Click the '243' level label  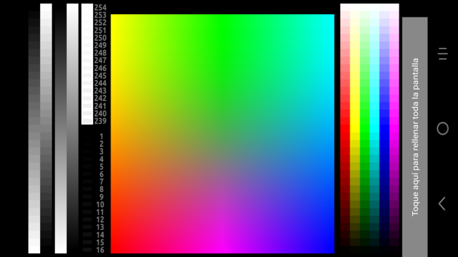(x=100, y=91)
